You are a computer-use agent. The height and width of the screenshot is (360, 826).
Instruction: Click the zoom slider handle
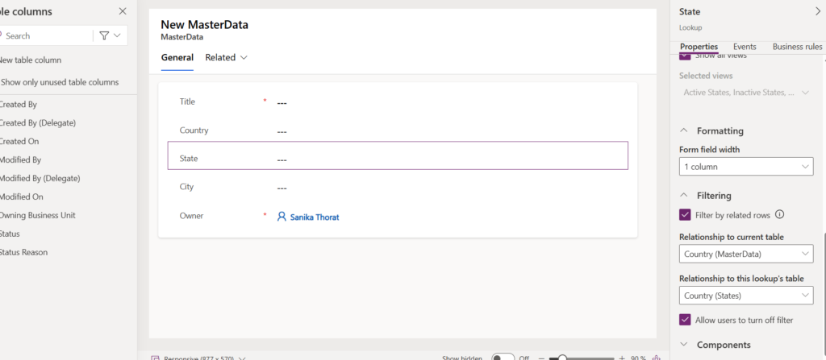pyautogui.click(x=561, y=357)
